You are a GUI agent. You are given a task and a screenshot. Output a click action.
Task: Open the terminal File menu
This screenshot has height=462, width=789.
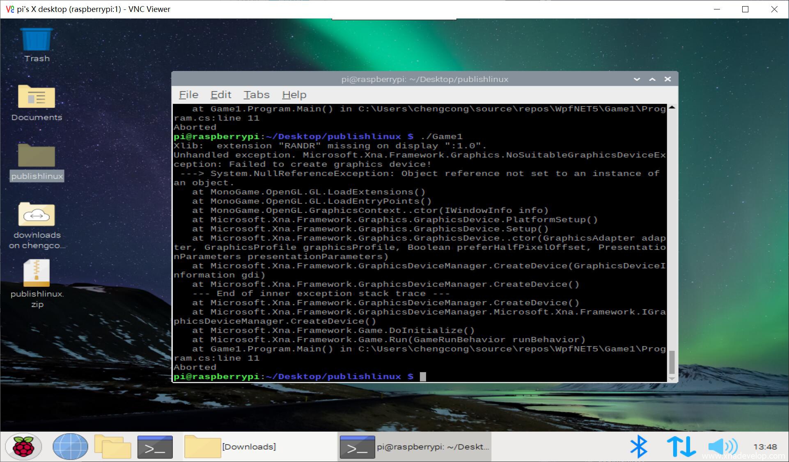pyautogui.click(x=188, y=95)
